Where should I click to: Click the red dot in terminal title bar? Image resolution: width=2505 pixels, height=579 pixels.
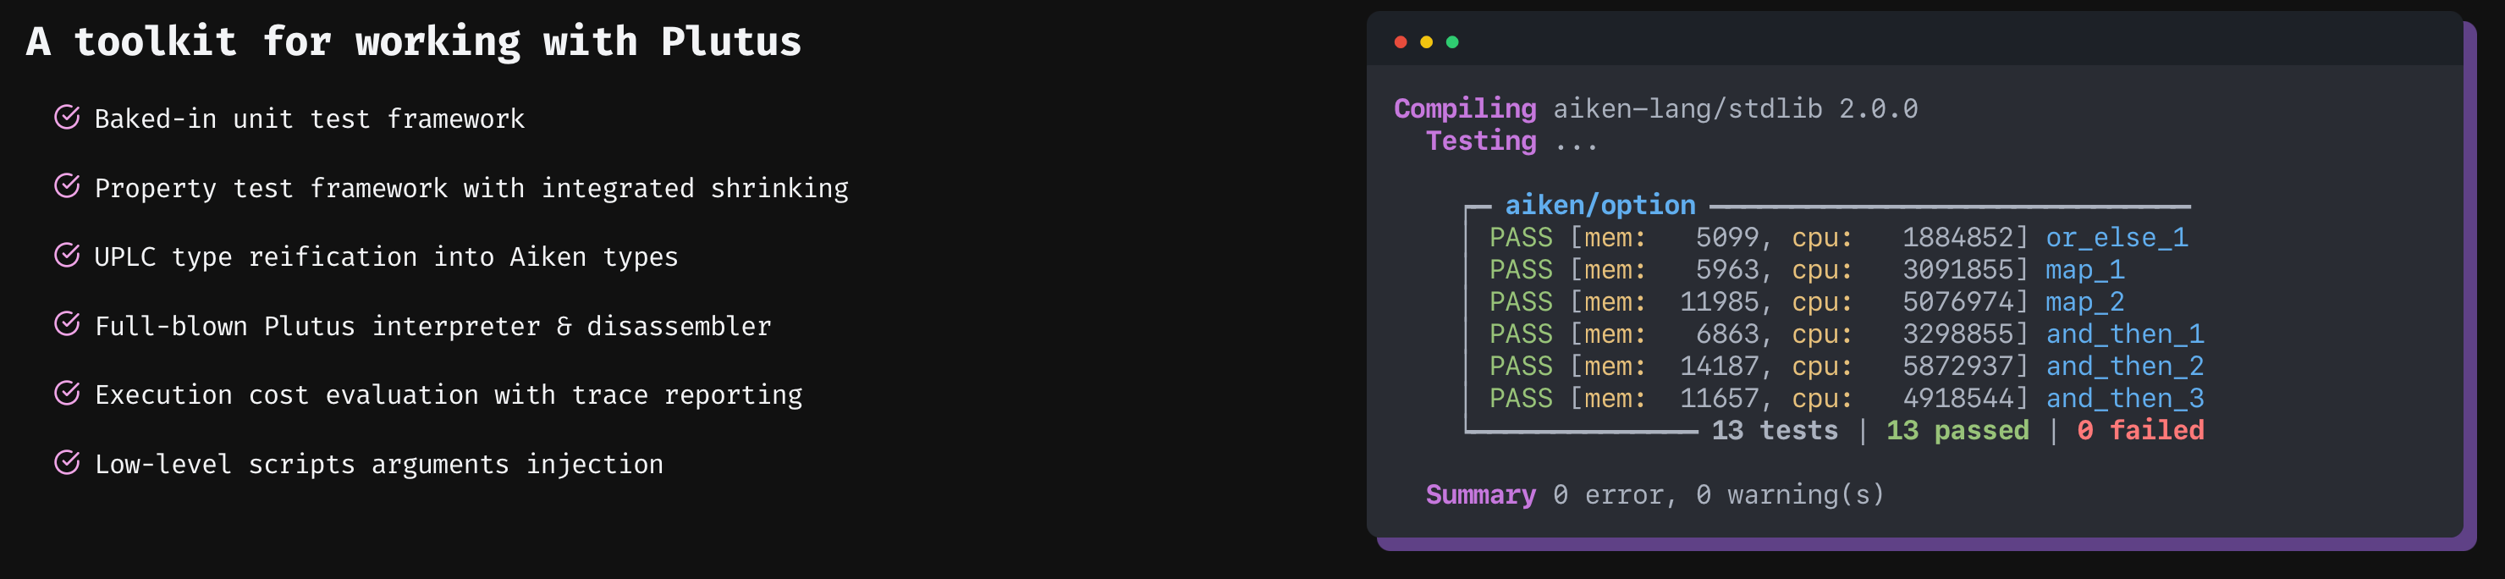pos(1401,41)
